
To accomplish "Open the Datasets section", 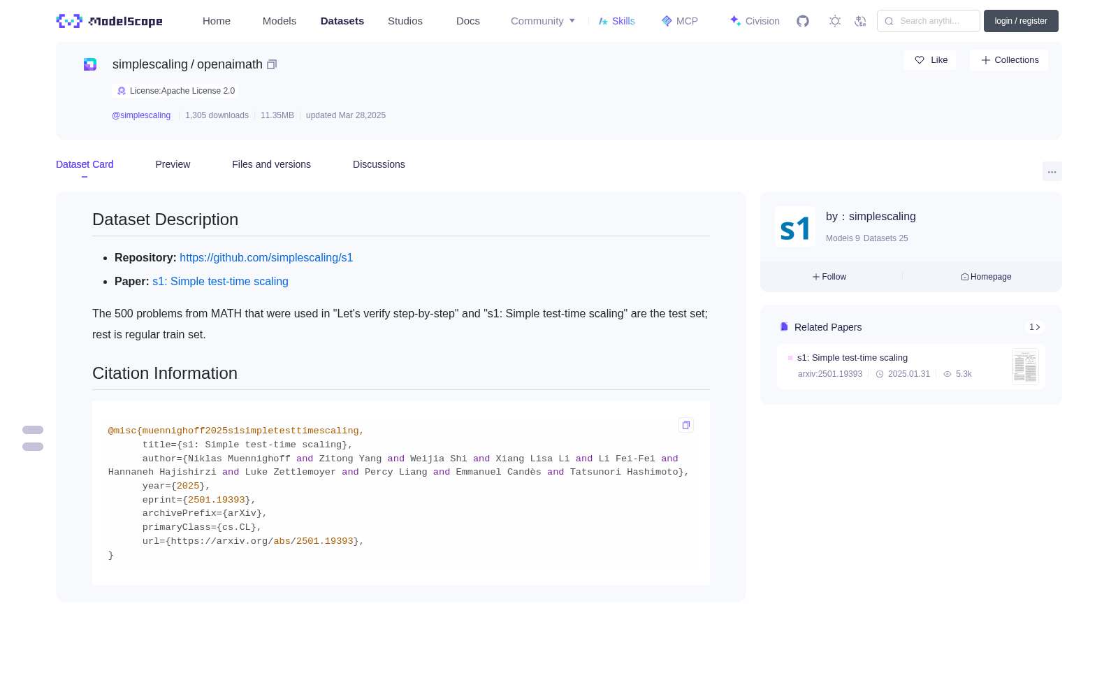I will click(342, 21).
